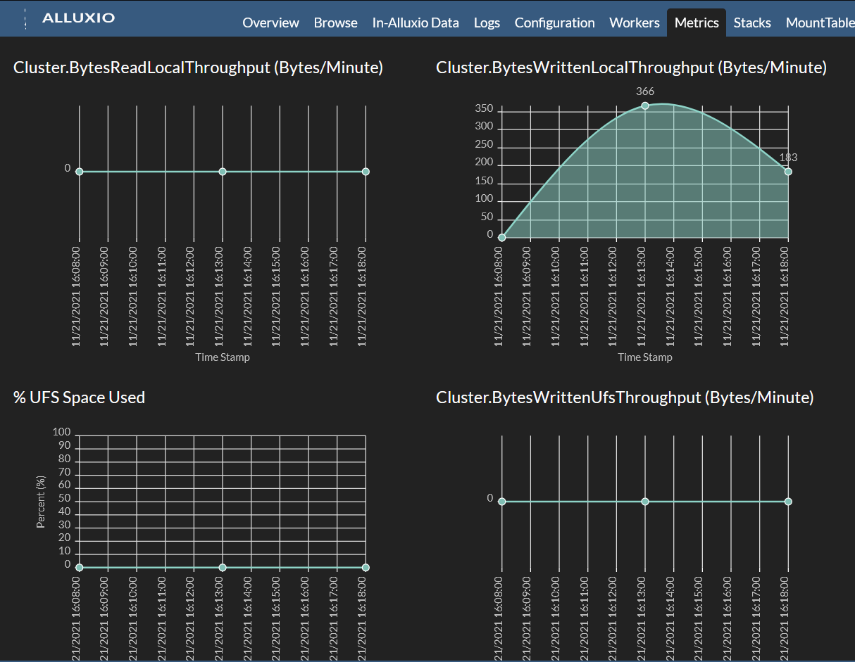
Task: Click the 80 tick on UFS Space Used axis
Action: click(x=65, y=459)
